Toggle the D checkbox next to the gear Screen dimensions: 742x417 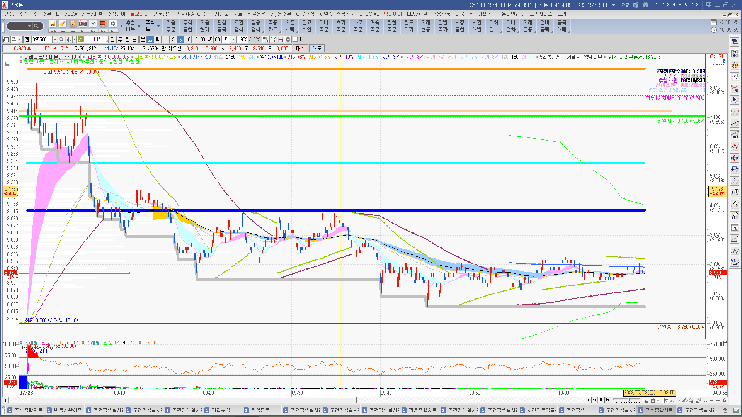295,39
